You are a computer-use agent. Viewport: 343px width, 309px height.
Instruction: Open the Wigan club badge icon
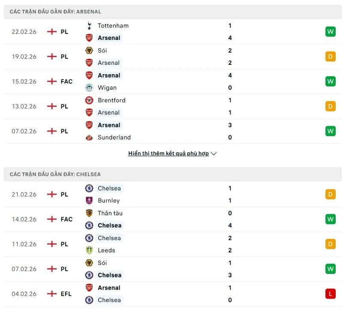pyautogui.click(x=90, y=88)
